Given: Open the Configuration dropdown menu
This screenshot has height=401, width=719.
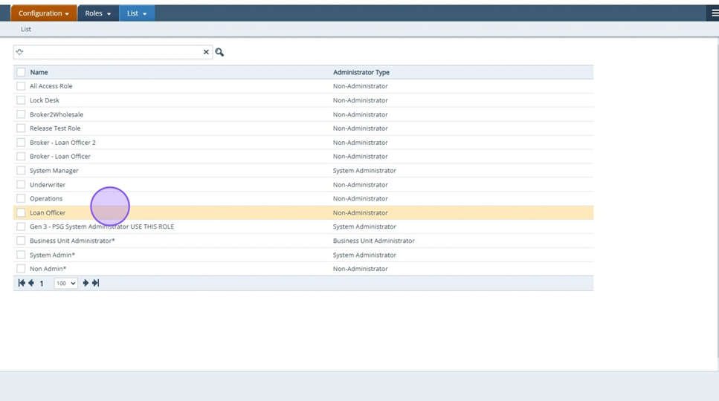Looking at the screenshot, I should (44, 13).
